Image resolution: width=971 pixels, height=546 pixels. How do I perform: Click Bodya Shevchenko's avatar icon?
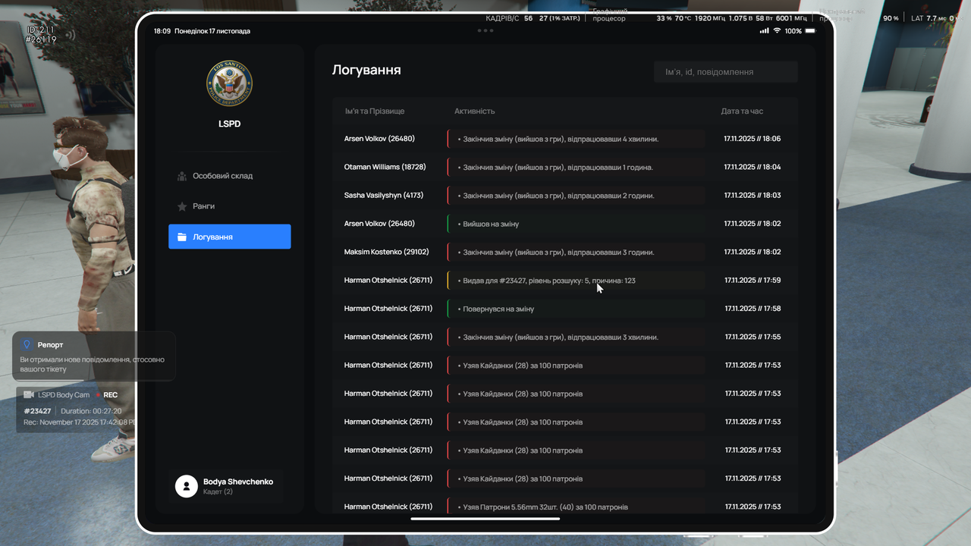187,486
